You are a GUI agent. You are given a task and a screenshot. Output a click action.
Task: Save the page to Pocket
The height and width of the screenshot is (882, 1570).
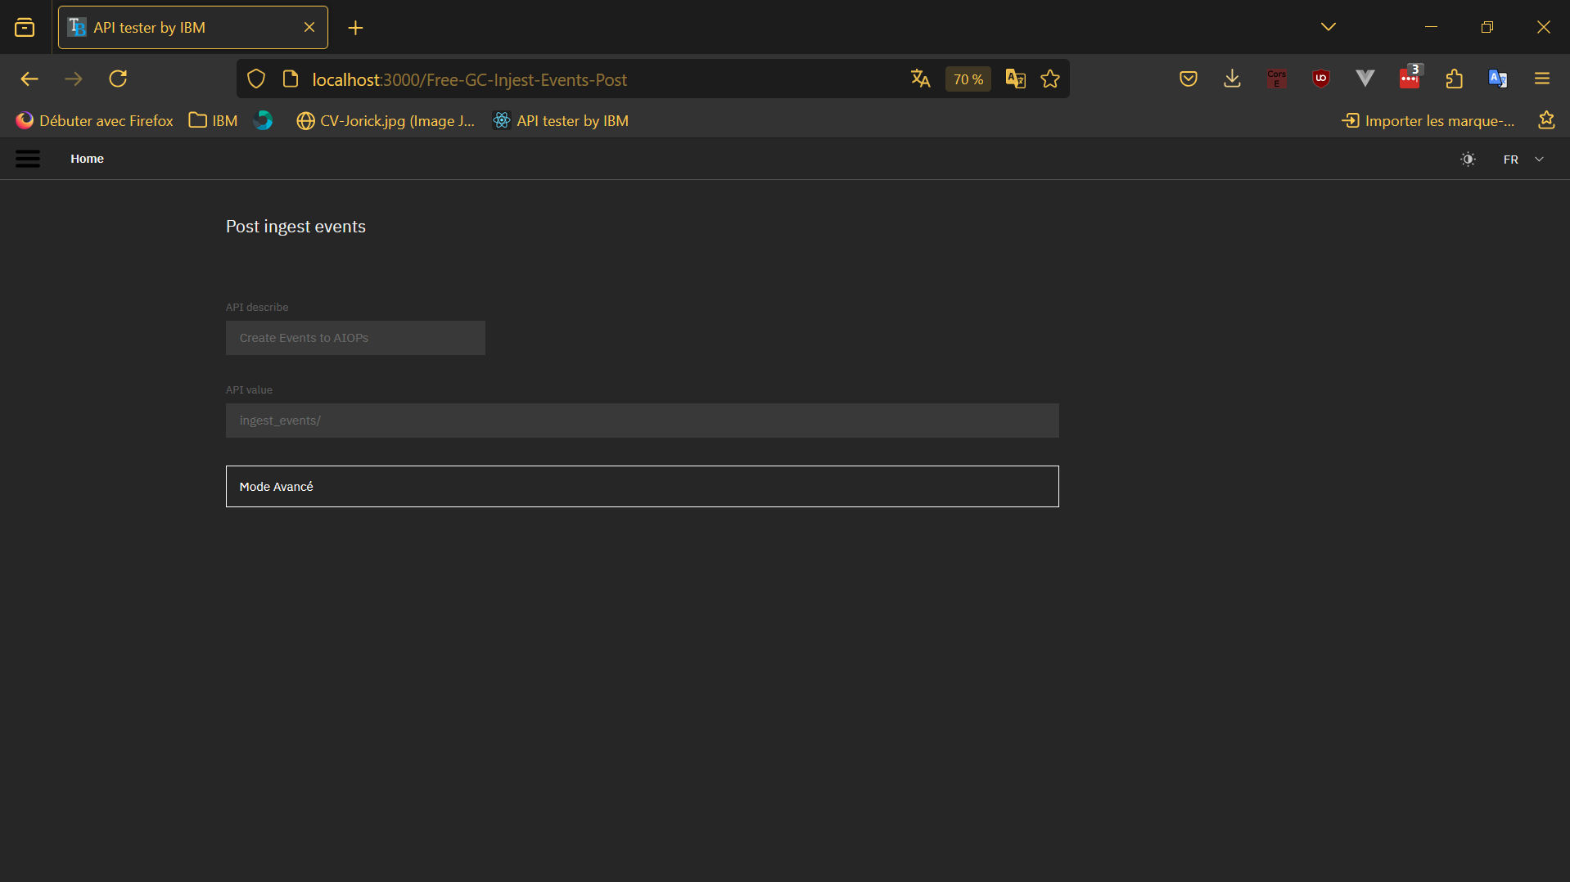1189,79
